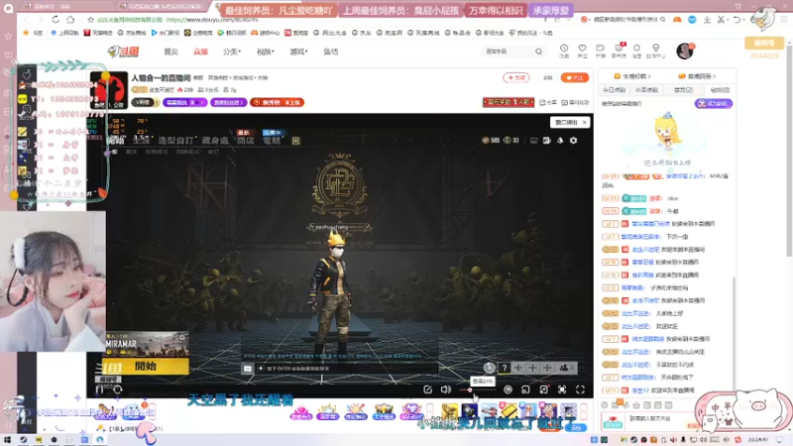Click the report link beside 分享
Viewport: 793px width, 446px height.
575,102
